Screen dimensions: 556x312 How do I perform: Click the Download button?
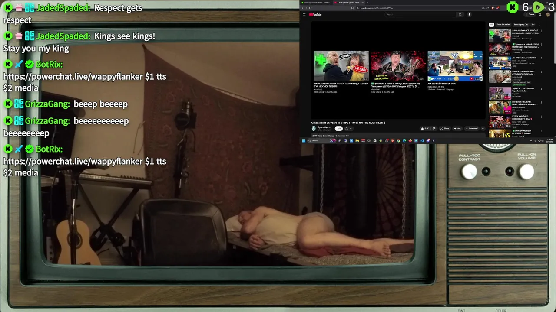(x=472, y=128)
